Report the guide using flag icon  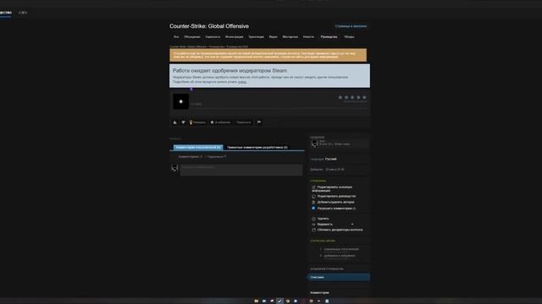259,122
